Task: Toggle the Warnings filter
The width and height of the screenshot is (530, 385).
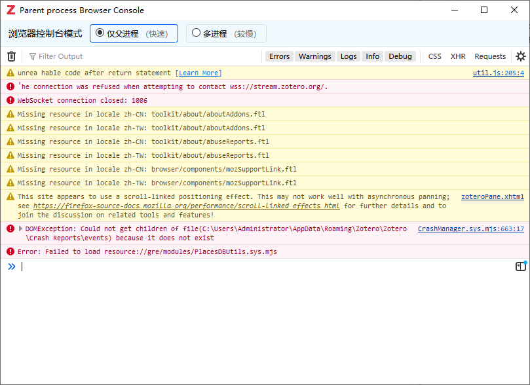Action: tap(315, 56)
